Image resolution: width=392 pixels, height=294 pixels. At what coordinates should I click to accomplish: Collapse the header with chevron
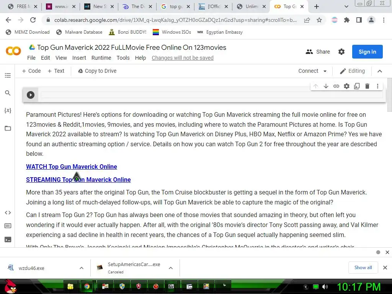pos(380,71)
